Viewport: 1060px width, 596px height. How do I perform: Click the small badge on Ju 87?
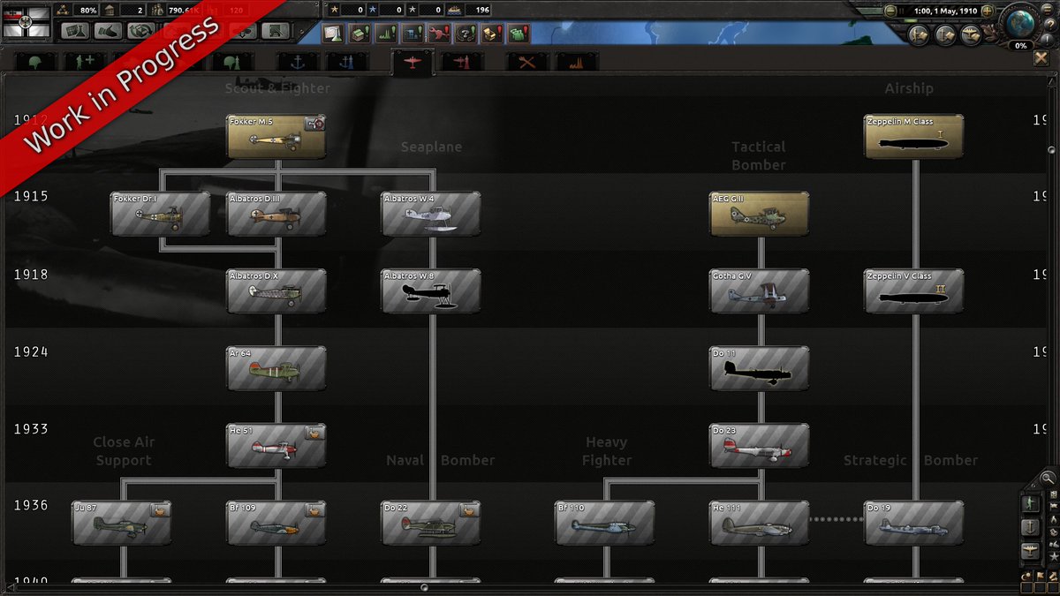[x=160, y=509]
